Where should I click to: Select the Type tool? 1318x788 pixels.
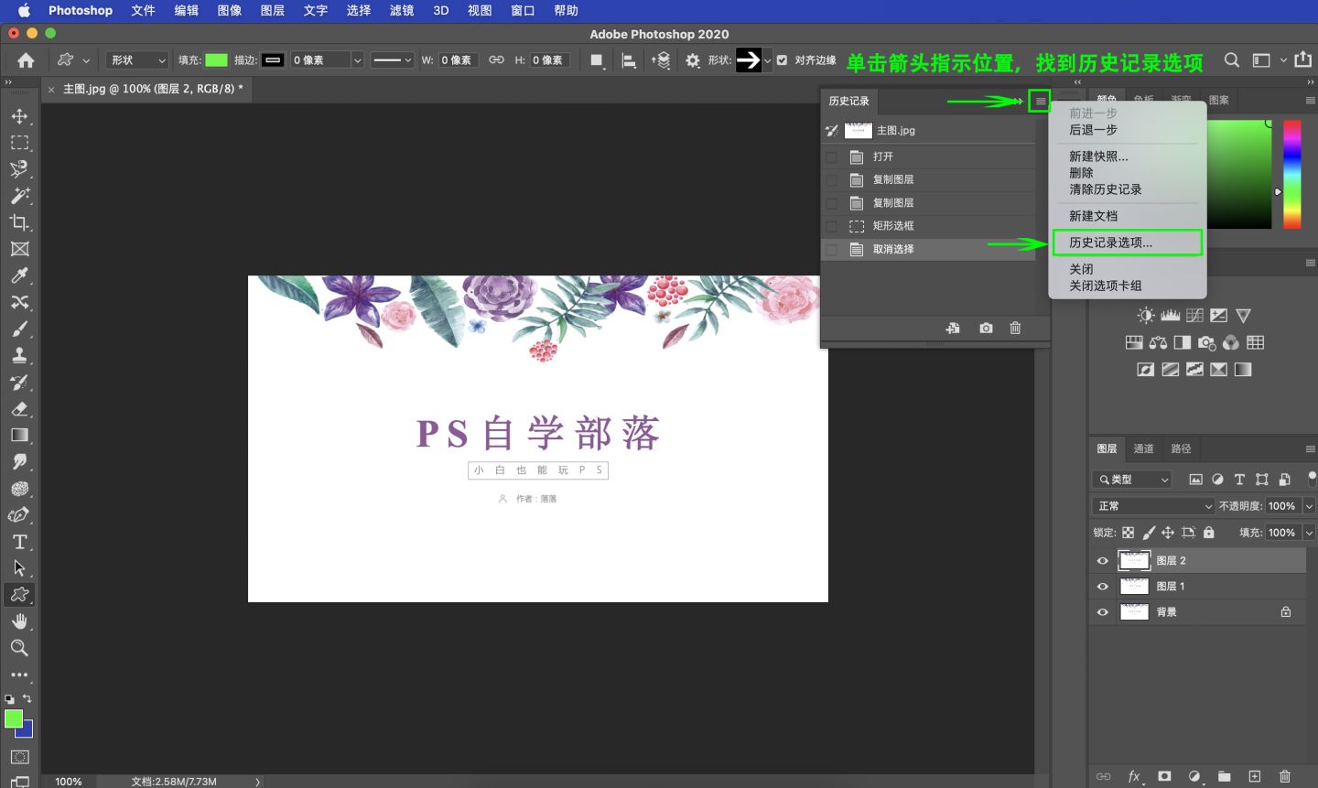pos(19,541)
